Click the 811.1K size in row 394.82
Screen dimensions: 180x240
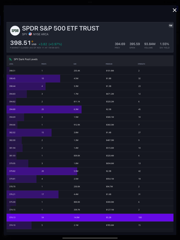click(x=77, y=102)
